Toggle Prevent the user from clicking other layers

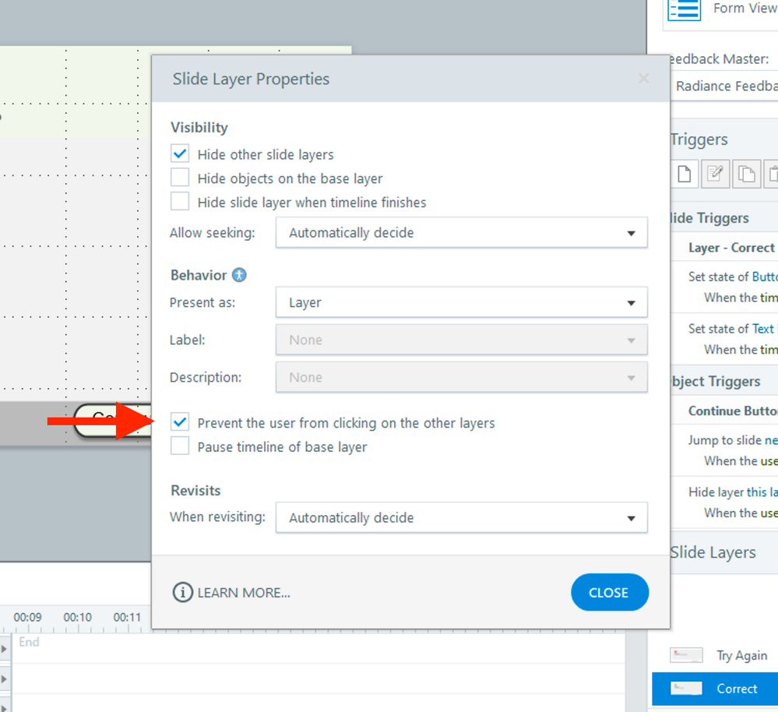(x=180, y=421)
